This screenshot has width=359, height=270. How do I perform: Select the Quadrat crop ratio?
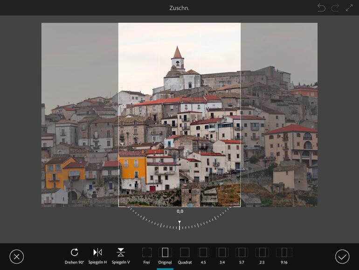coord(185,253)
